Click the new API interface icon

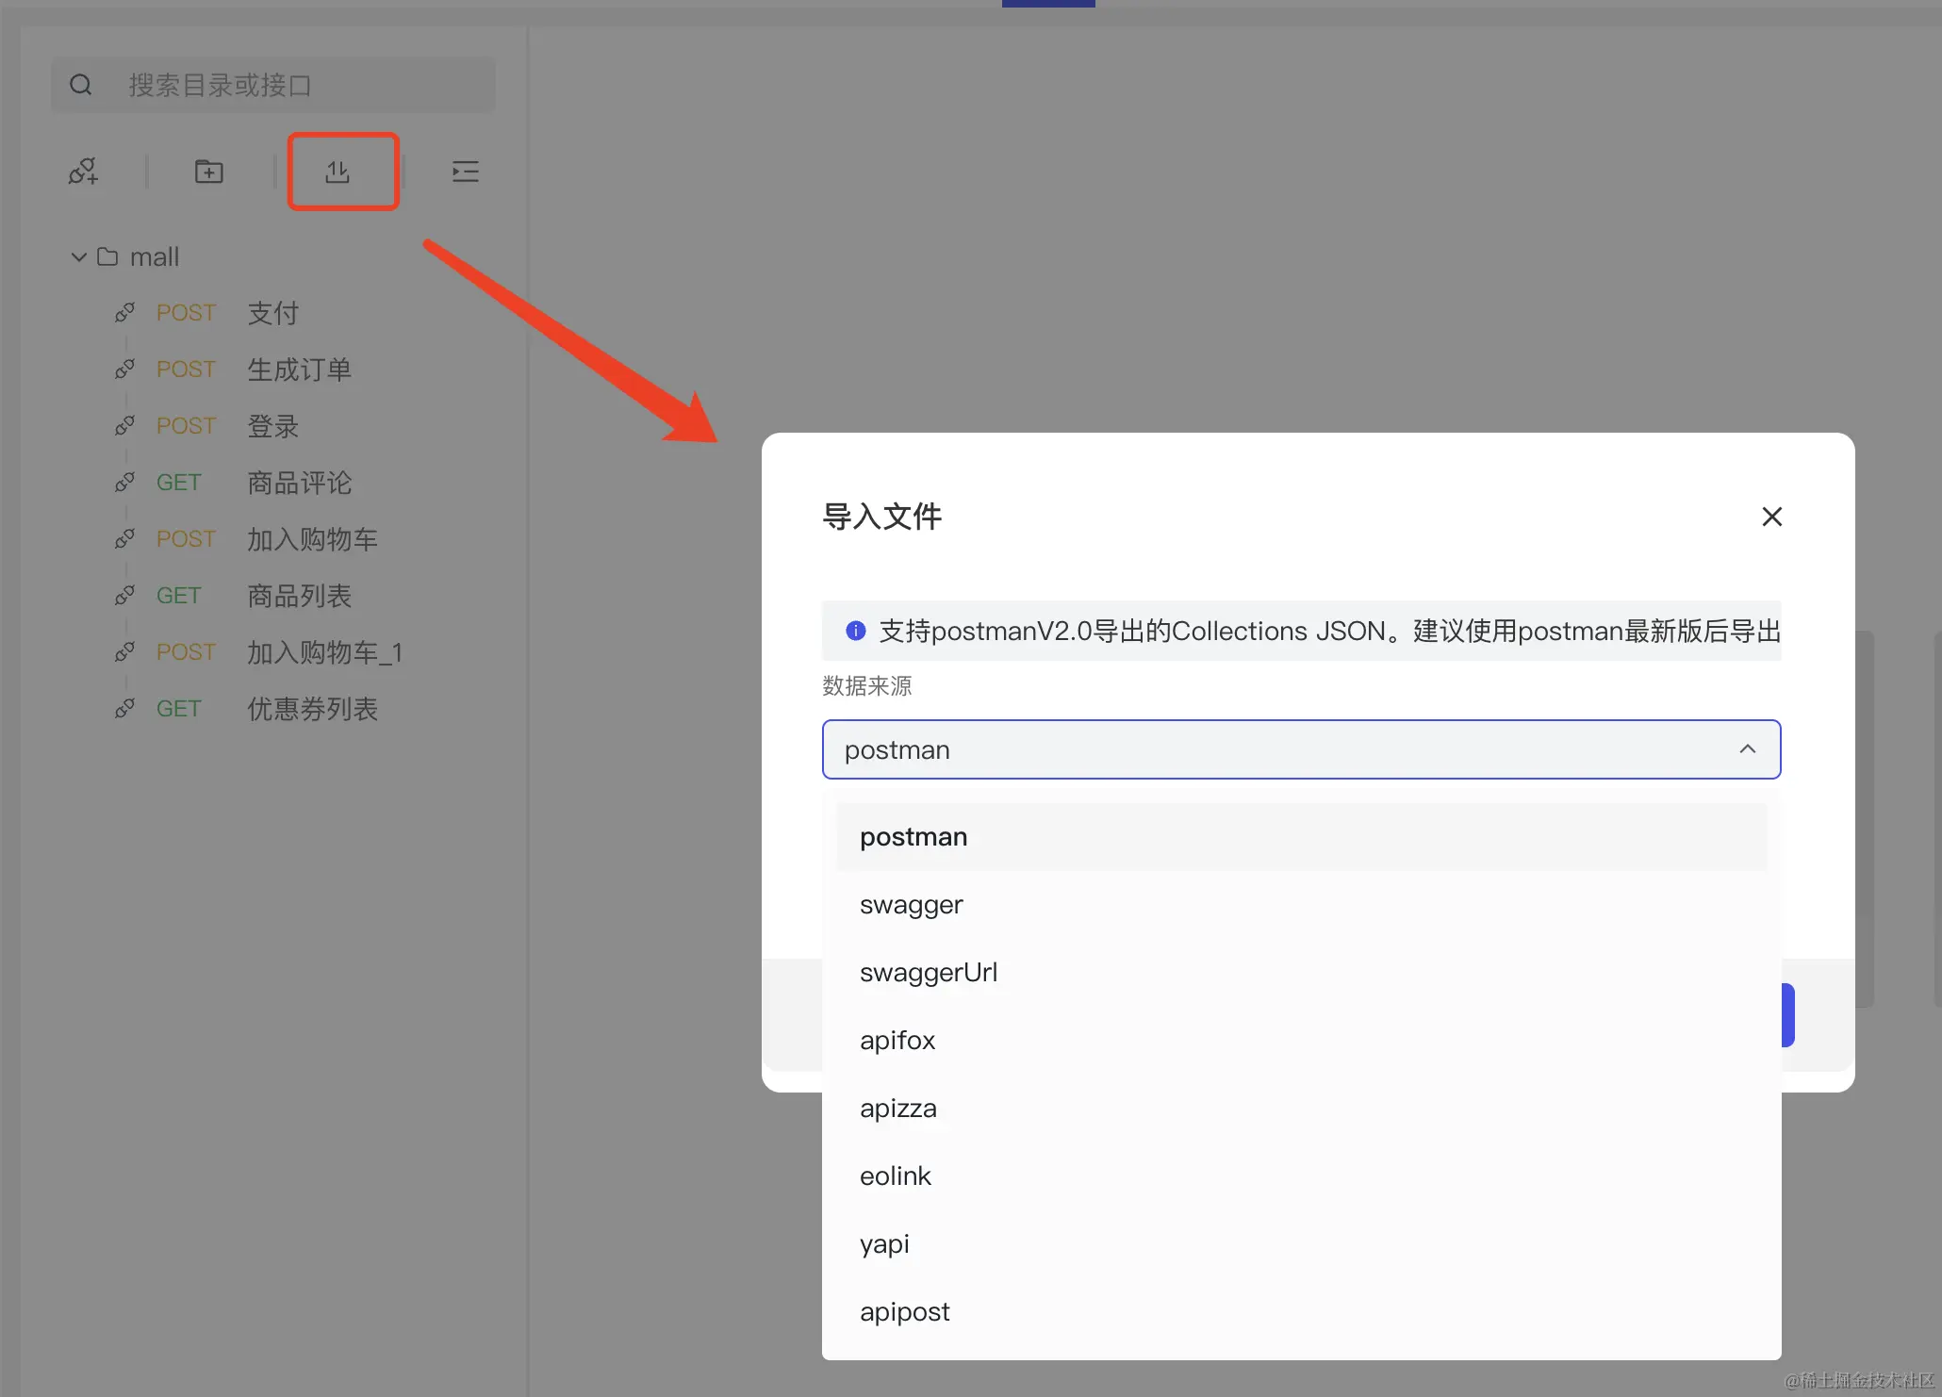83,172
